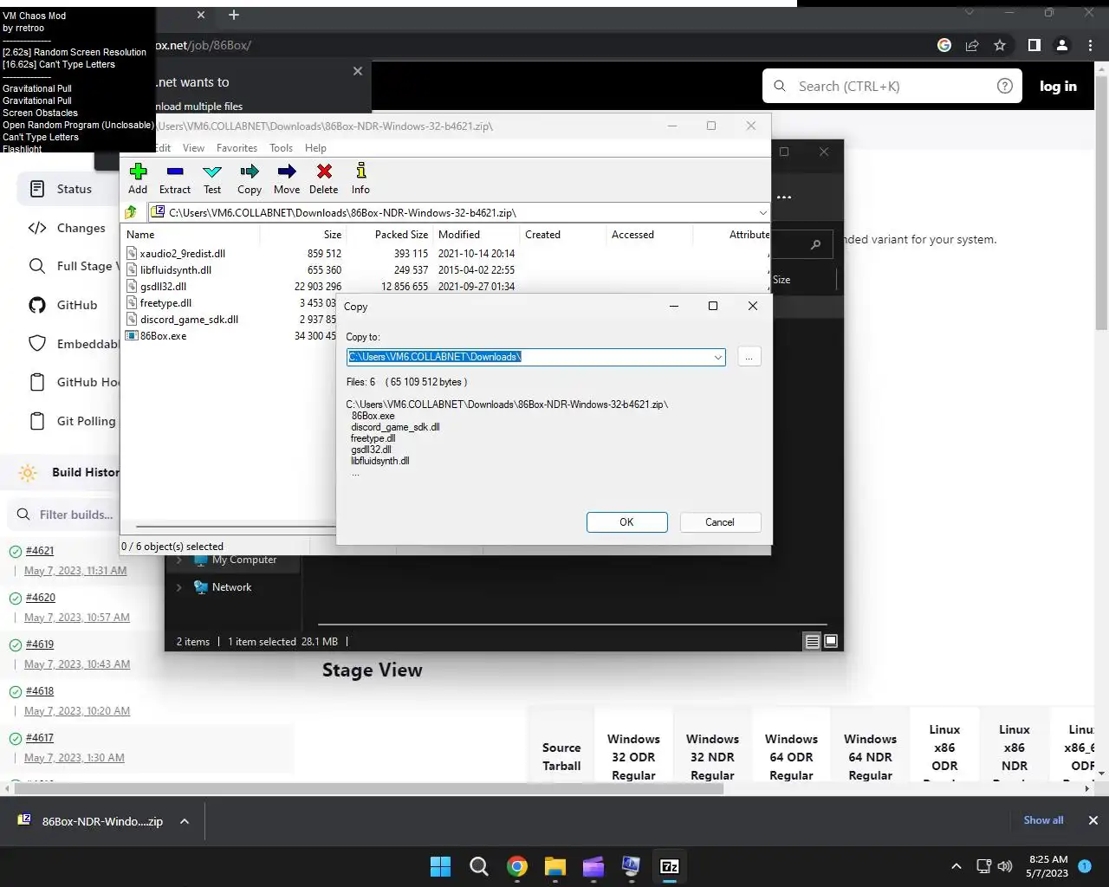Click Show all downloads
The image size is (1109, 887).
pos(1043,820)
